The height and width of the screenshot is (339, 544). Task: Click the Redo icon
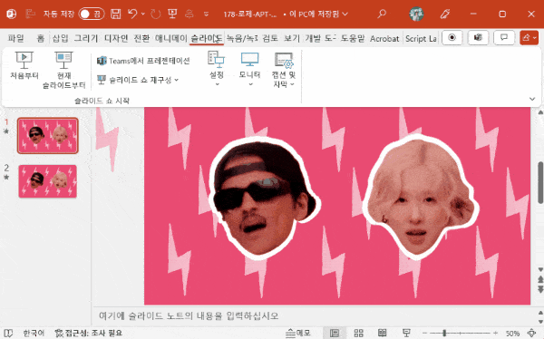tap(156, 14)
